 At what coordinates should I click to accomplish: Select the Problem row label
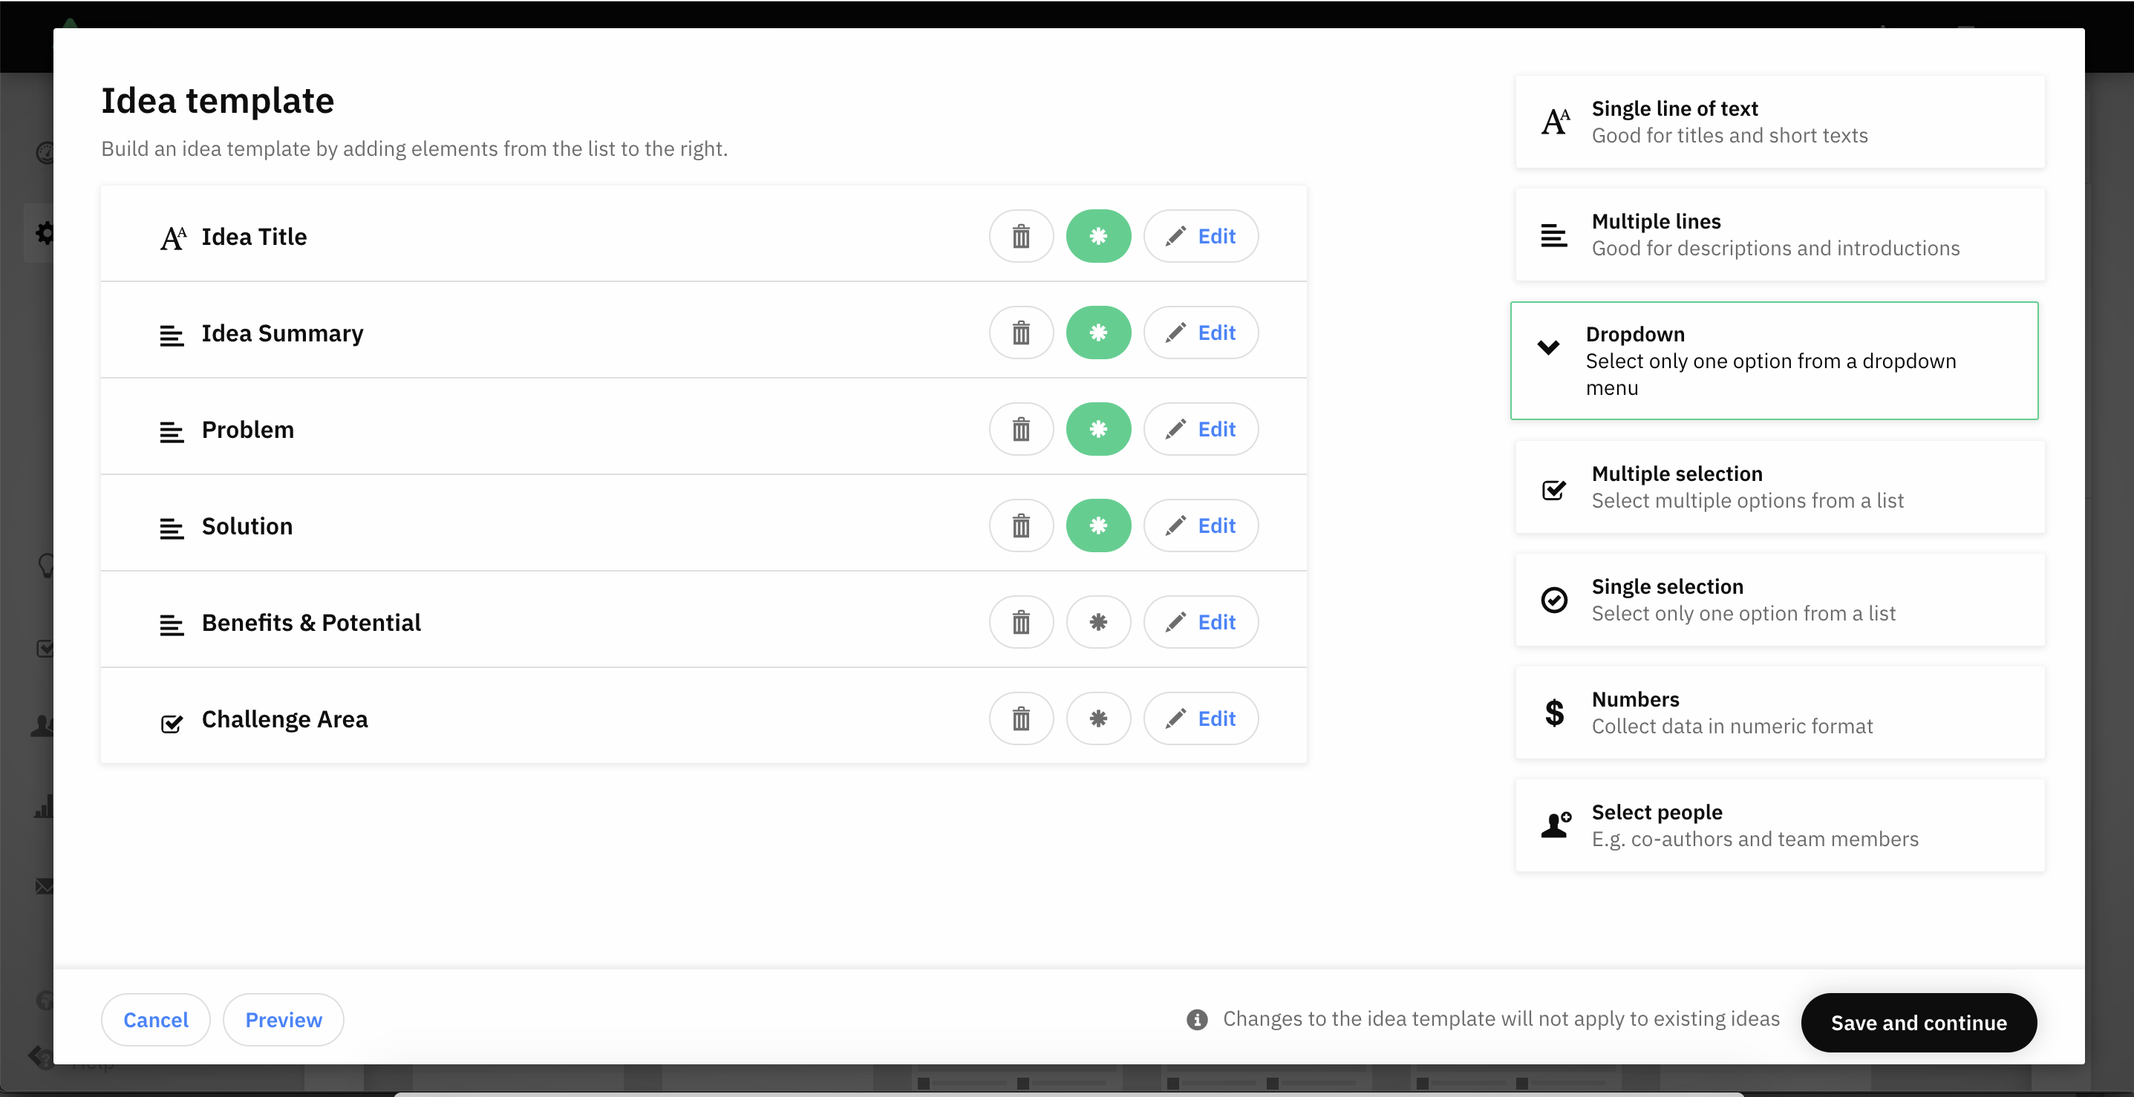(x=248, y=430)
